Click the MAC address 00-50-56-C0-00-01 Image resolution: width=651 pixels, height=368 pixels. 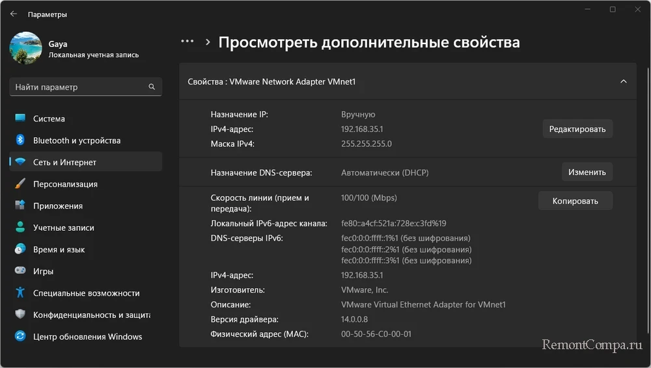[x=376, y=334]
